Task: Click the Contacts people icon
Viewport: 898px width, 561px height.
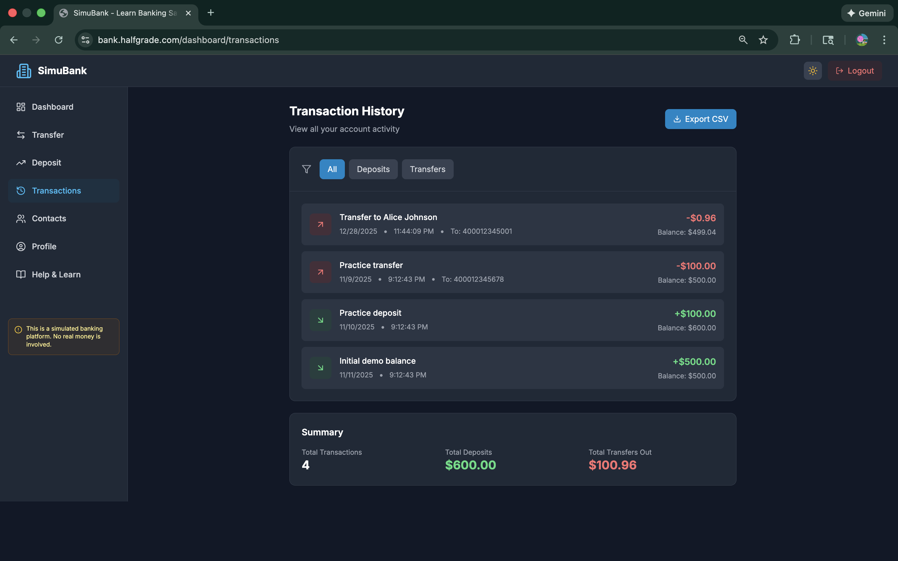Action: tap(21, 218)
